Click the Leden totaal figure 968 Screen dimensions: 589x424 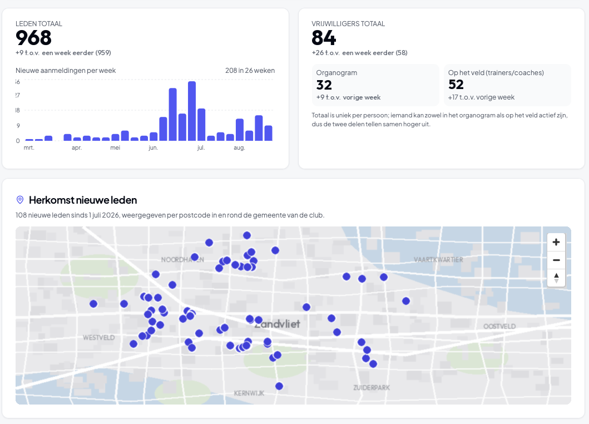click(33, 38)
